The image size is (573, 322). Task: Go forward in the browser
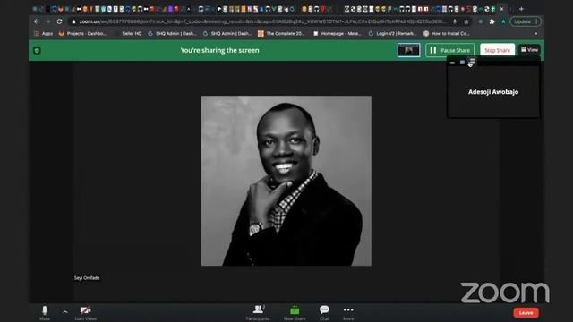47,21
